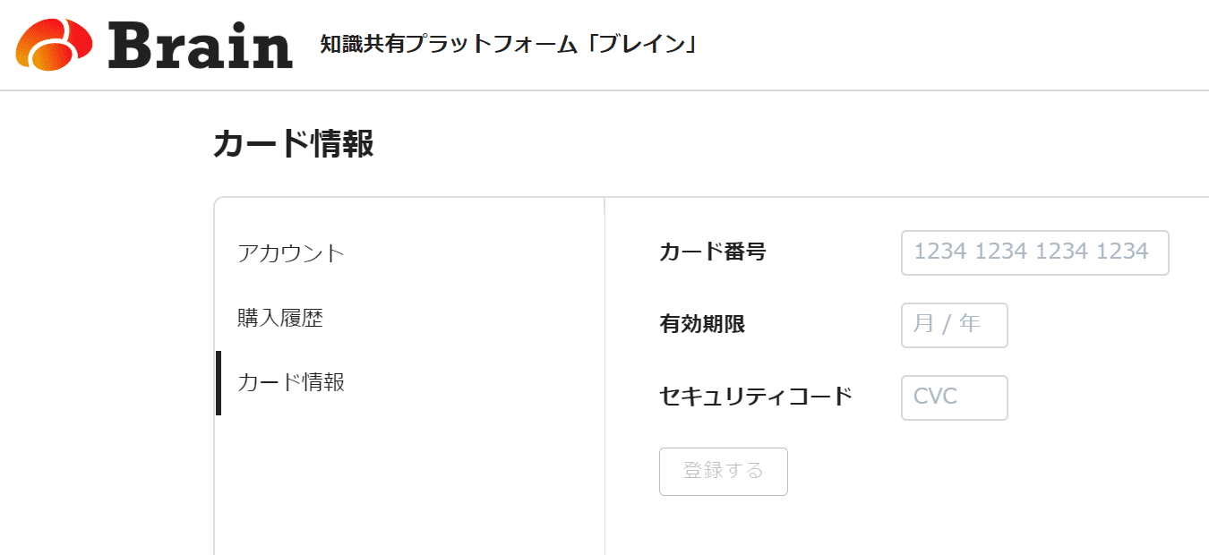The image size is (1209, 555).
Task: Click the 有効期限 field label
Action: pos(702,324)
